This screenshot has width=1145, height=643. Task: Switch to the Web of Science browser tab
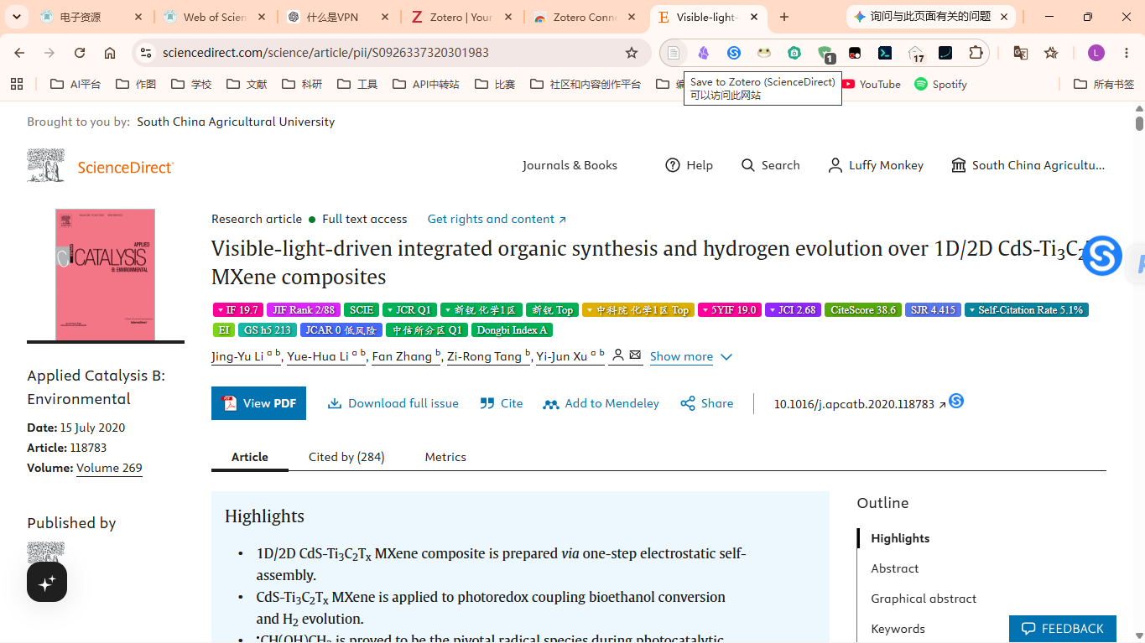point(216,17)
